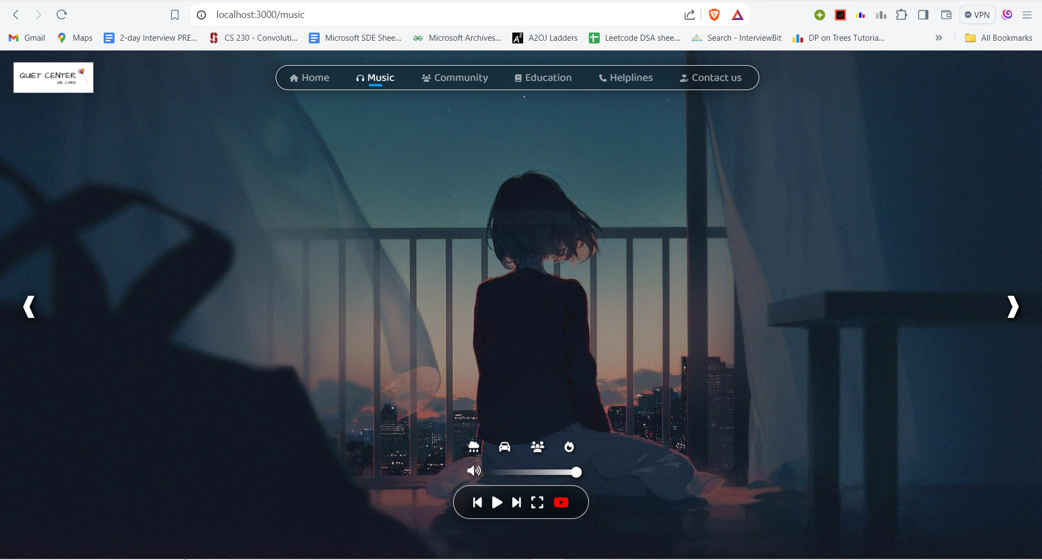Image resolution: width=1042 pixels, height=560 pixels.
Task: Toggle the crowd people sound icon
Action: coord(537,447)
